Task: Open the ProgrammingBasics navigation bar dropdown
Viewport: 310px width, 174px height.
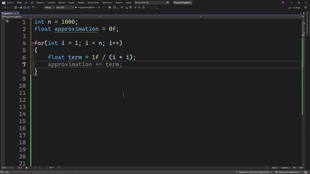Action: point(51,17)
